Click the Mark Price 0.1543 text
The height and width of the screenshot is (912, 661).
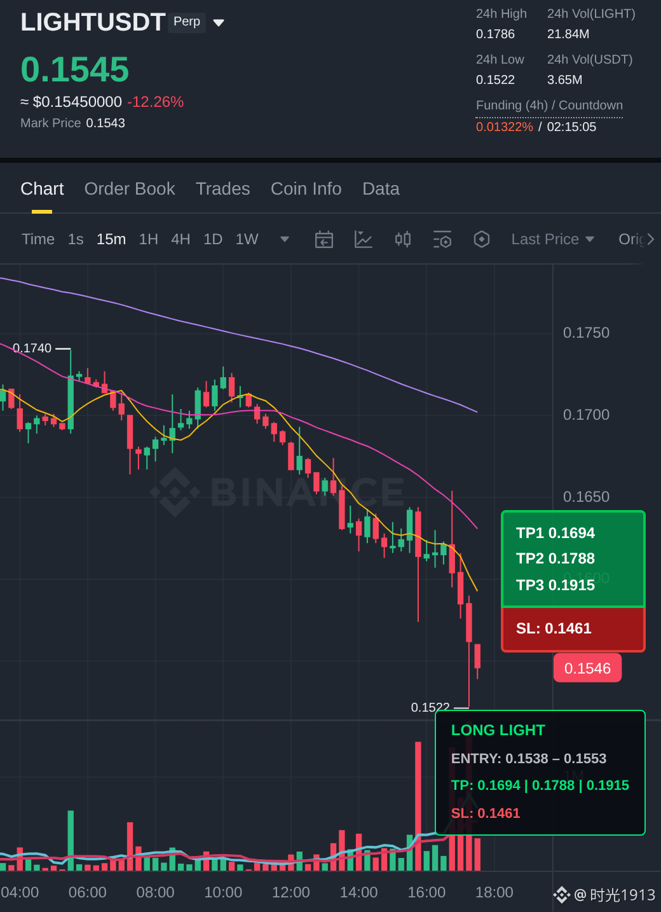[72, 123]
